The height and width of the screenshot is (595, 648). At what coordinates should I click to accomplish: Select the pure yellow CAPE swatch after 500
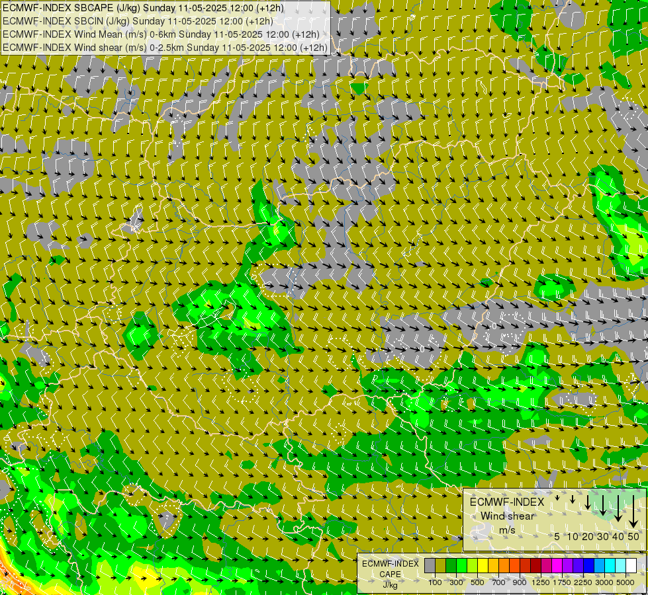pos(483,565)
